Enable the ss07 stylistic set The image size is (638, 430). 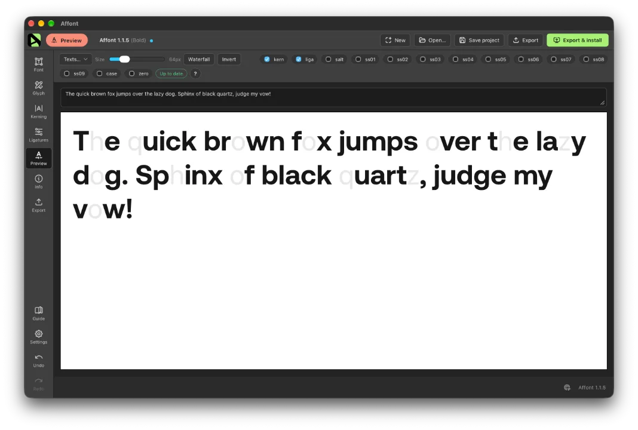[x=553, y=59]
